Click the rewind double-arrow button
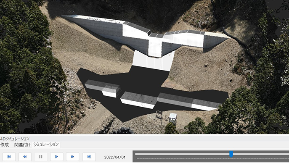 25,157
